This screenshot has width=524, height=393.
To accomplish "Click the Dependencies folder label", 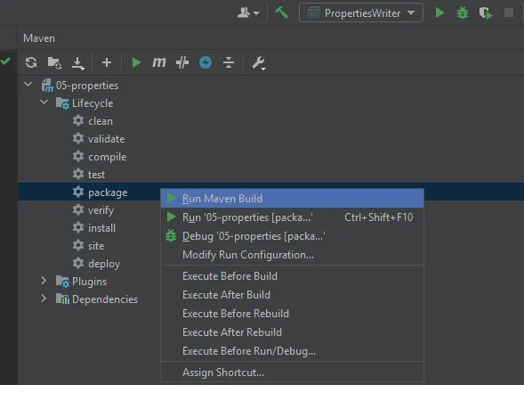I will click(x=105, y=299).
